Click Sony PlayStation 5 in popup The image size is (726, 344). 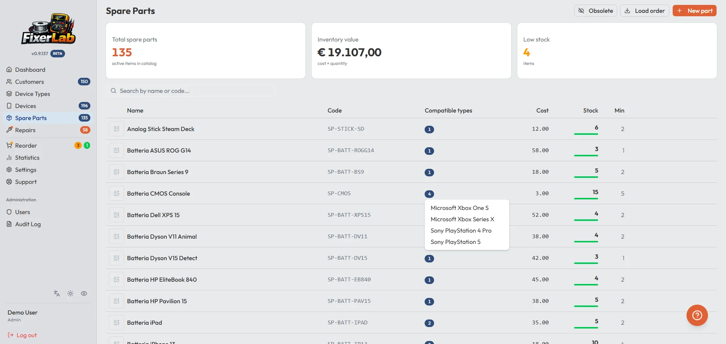[x=456, y=242]
